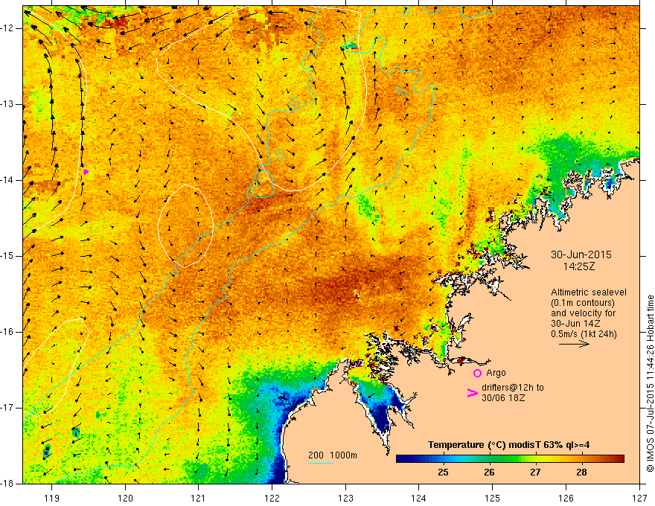Click the '14:25Z' time text
Screen dimensions: 655x506
[x=578, y=266]
